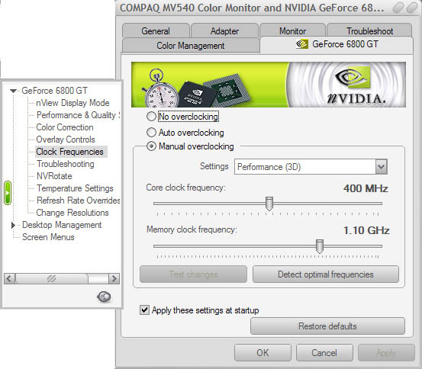Switch to the Monitor tab
Screen dimensions: 422x369
[292, 31]
